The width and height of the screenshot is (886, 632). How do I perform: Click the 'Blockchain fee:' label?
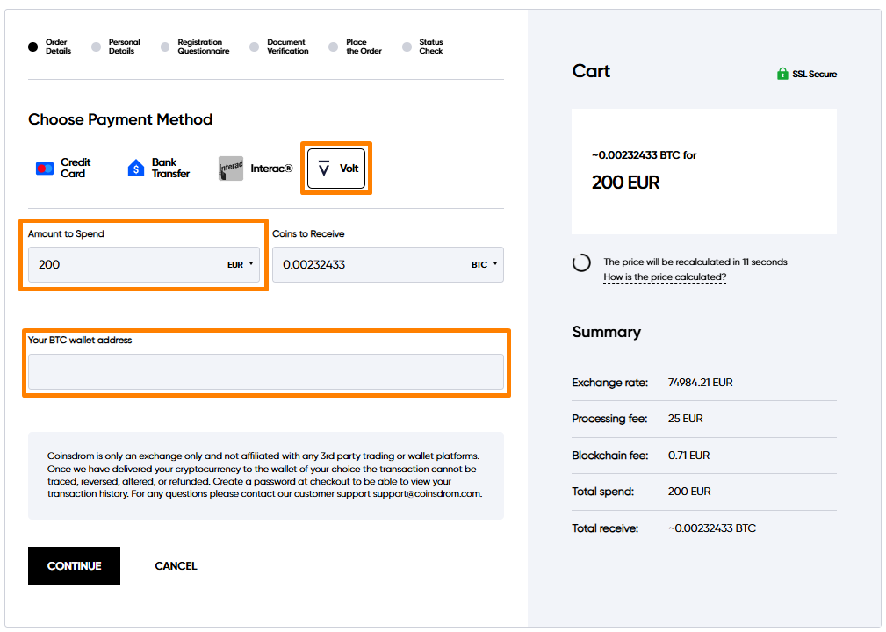609,456
